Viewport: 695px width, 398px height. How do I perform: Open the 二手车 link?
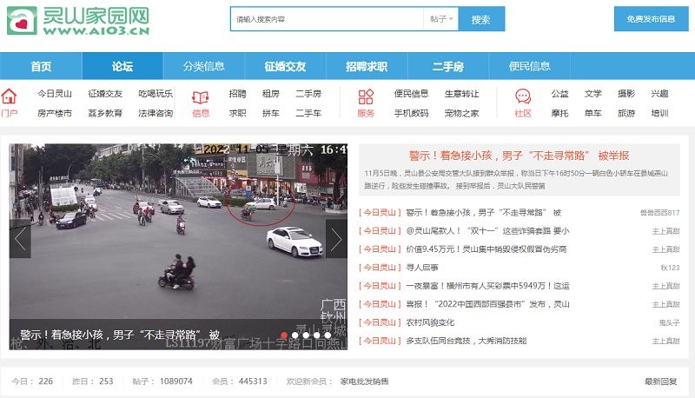308,113
